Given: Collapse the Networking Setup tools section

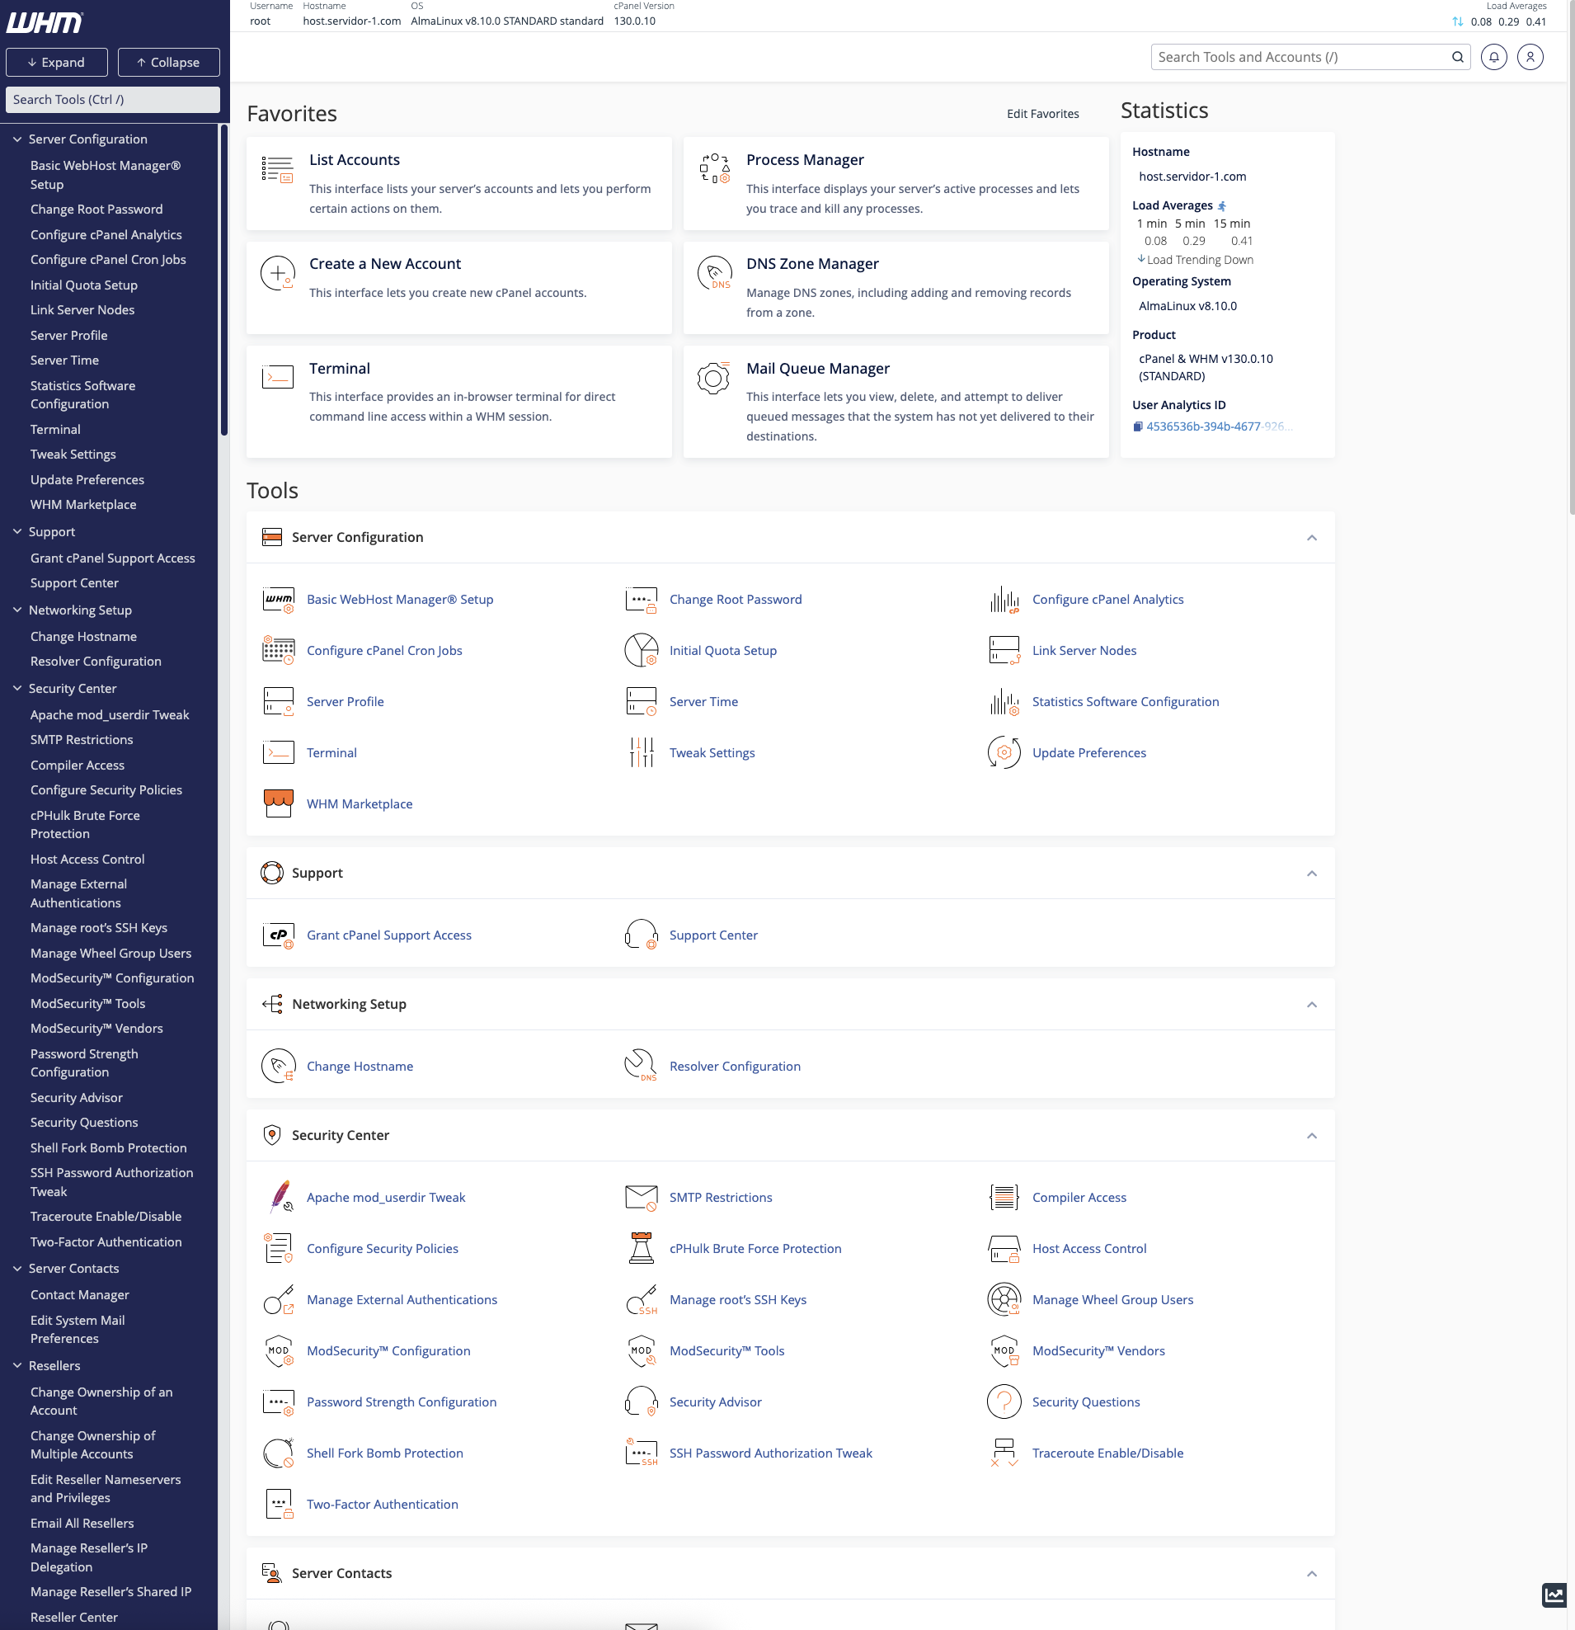Looking at the screenshot, I should tap(1311, 1005).
